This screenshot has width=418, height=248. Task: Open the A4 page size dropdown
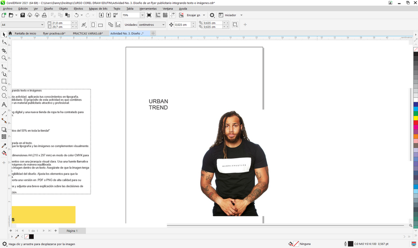pos(42,25)
